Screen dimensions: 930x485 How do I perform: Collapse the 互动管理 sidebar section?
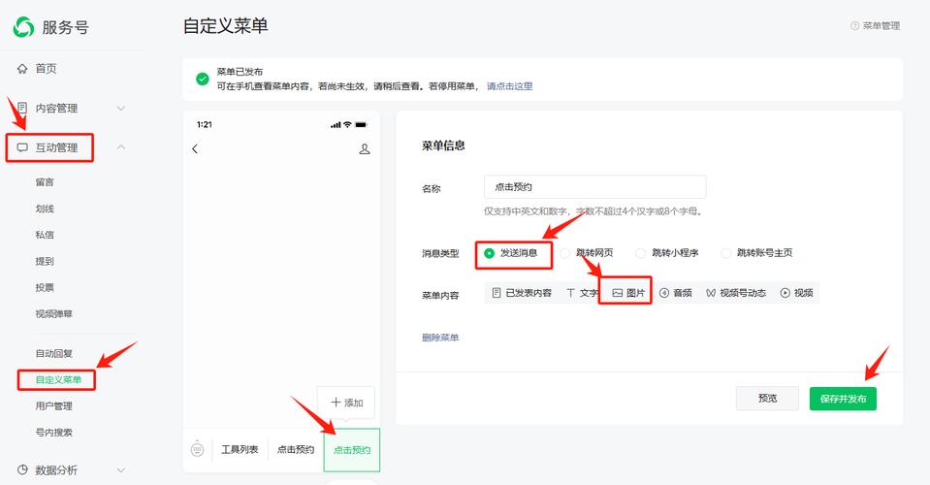coord(120,147)
